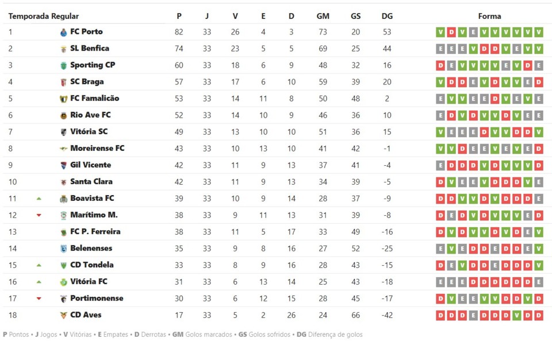Click the CD Aves crest icon
Screen dimensions: 552x342
click(x=64, y=315)
